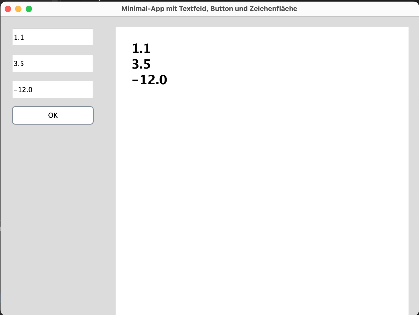Click the 'OK' label text on the button
This screenshot has width=419, height=315.
(53, 115)
